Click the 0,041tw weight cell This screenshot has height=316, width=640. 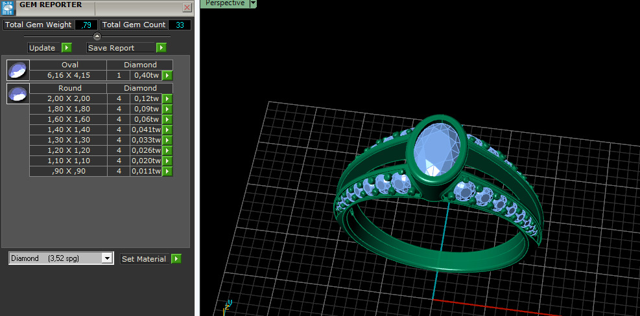(146, 130)
